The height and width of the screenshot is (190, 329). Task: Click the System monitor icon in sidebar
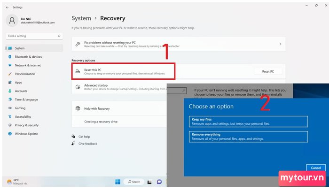coord(10,48)
